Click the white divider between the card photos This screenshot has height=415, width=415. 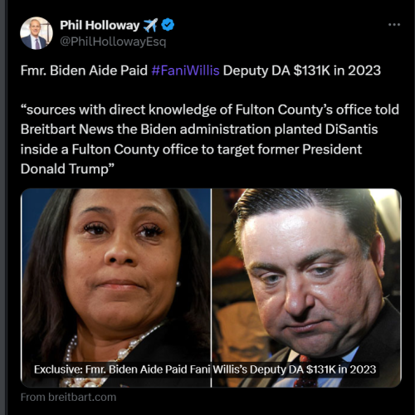(211, 288)
